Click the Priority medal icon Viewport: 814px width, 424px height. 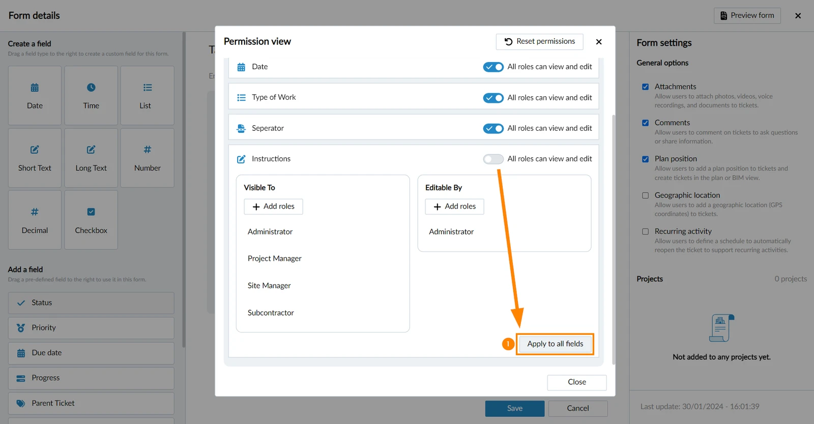click(x=21, y=328)
